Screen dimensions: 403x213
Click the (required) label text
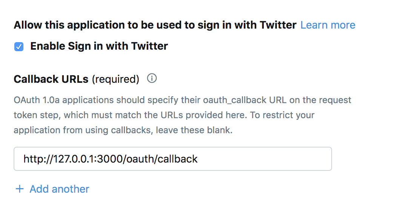coord(116,79)
